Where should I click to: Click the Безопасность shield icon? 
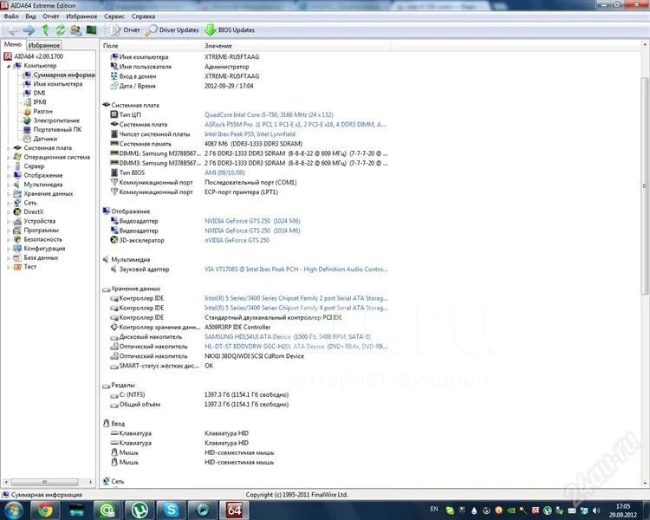point(17,239)
